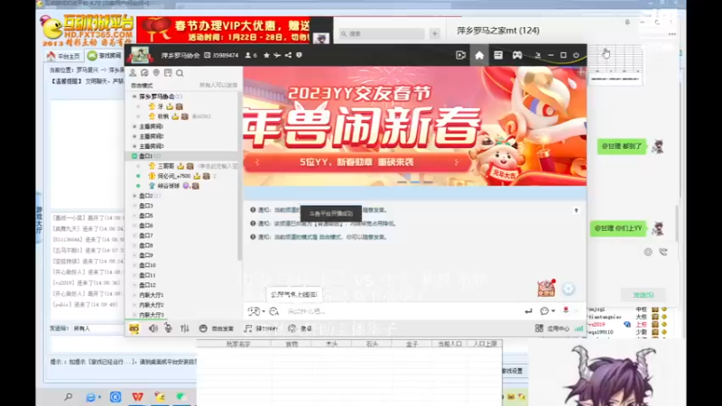
Task: Expand the 内联大厅2 channel
Action: pos(134,305)
